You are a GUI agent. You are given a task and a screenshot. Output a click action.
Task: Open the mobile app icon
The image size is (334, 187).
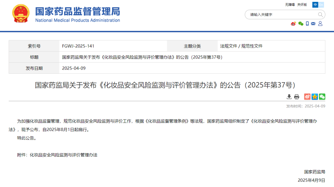click(307, 24)
